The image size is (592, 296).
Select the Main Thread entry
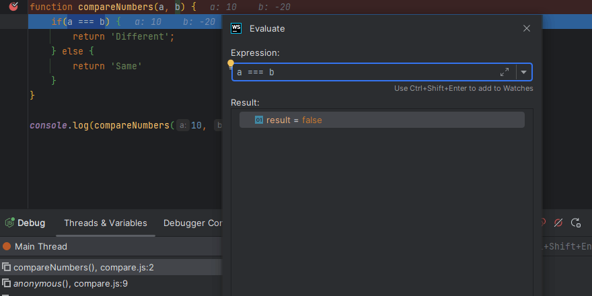click(x=40, y=246)
